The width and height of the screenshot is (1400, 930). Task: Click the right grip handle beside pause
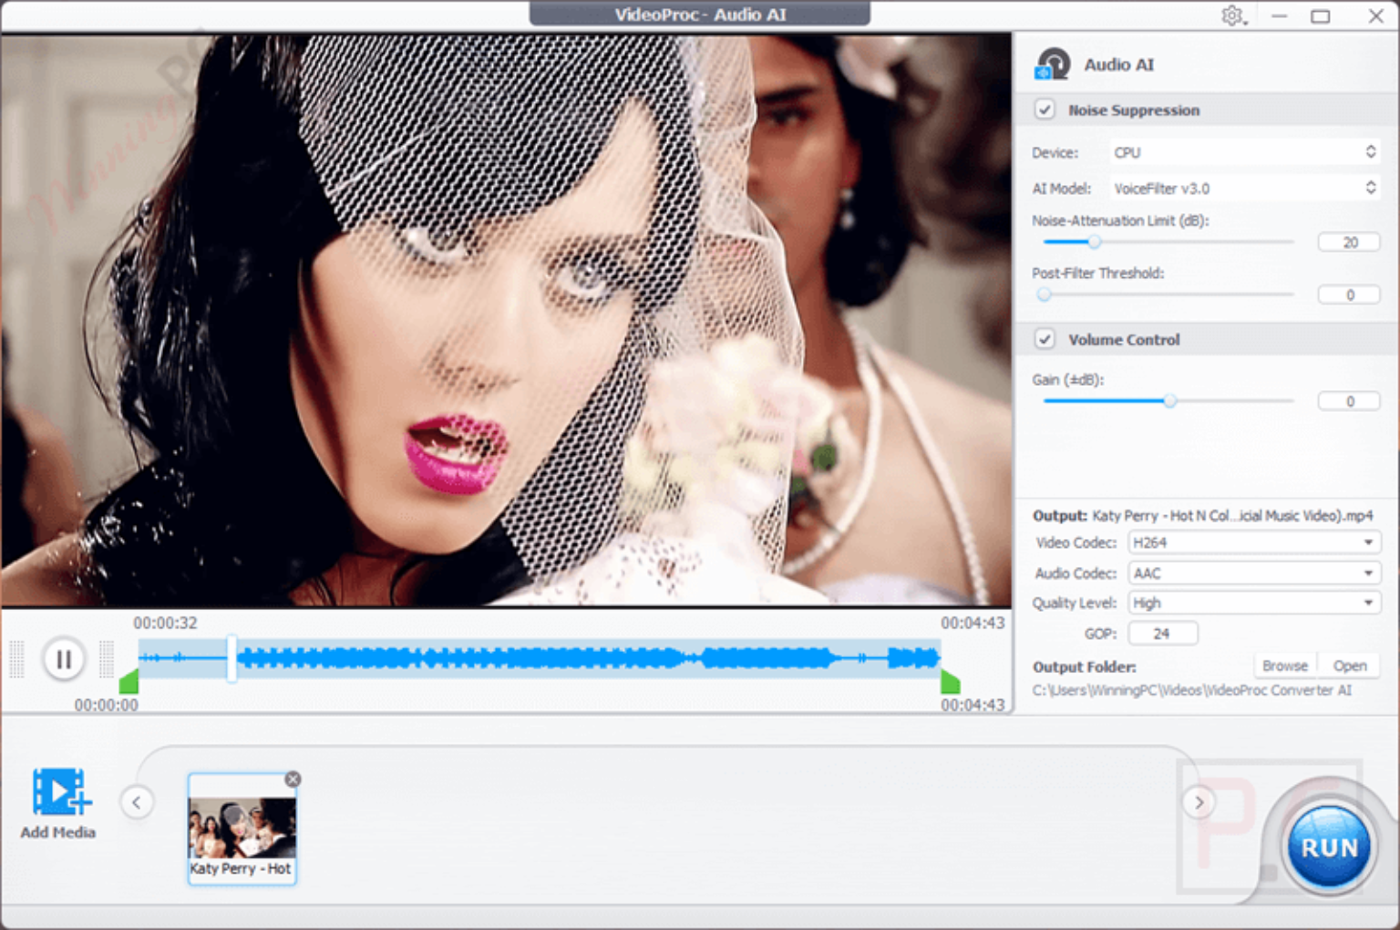click(107, 658)
